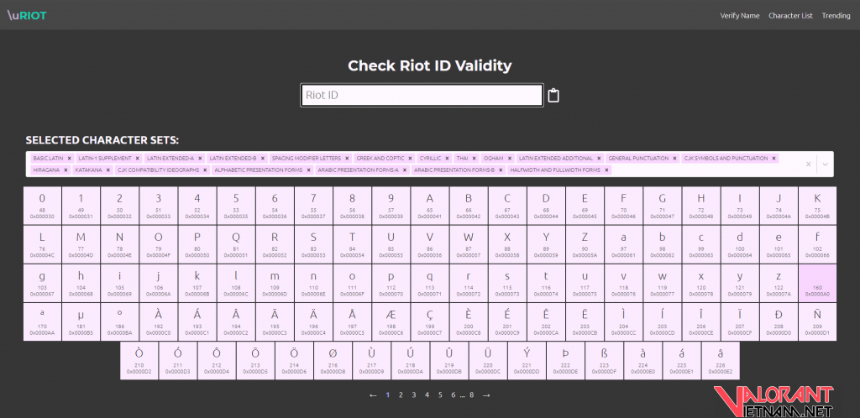
Task: Go to next page arrow
Action: tap(486, 394)
